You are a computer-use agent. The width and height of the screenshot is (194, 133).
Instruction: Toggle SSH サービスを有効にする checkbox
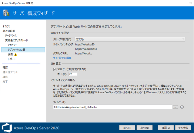[55, 69]
